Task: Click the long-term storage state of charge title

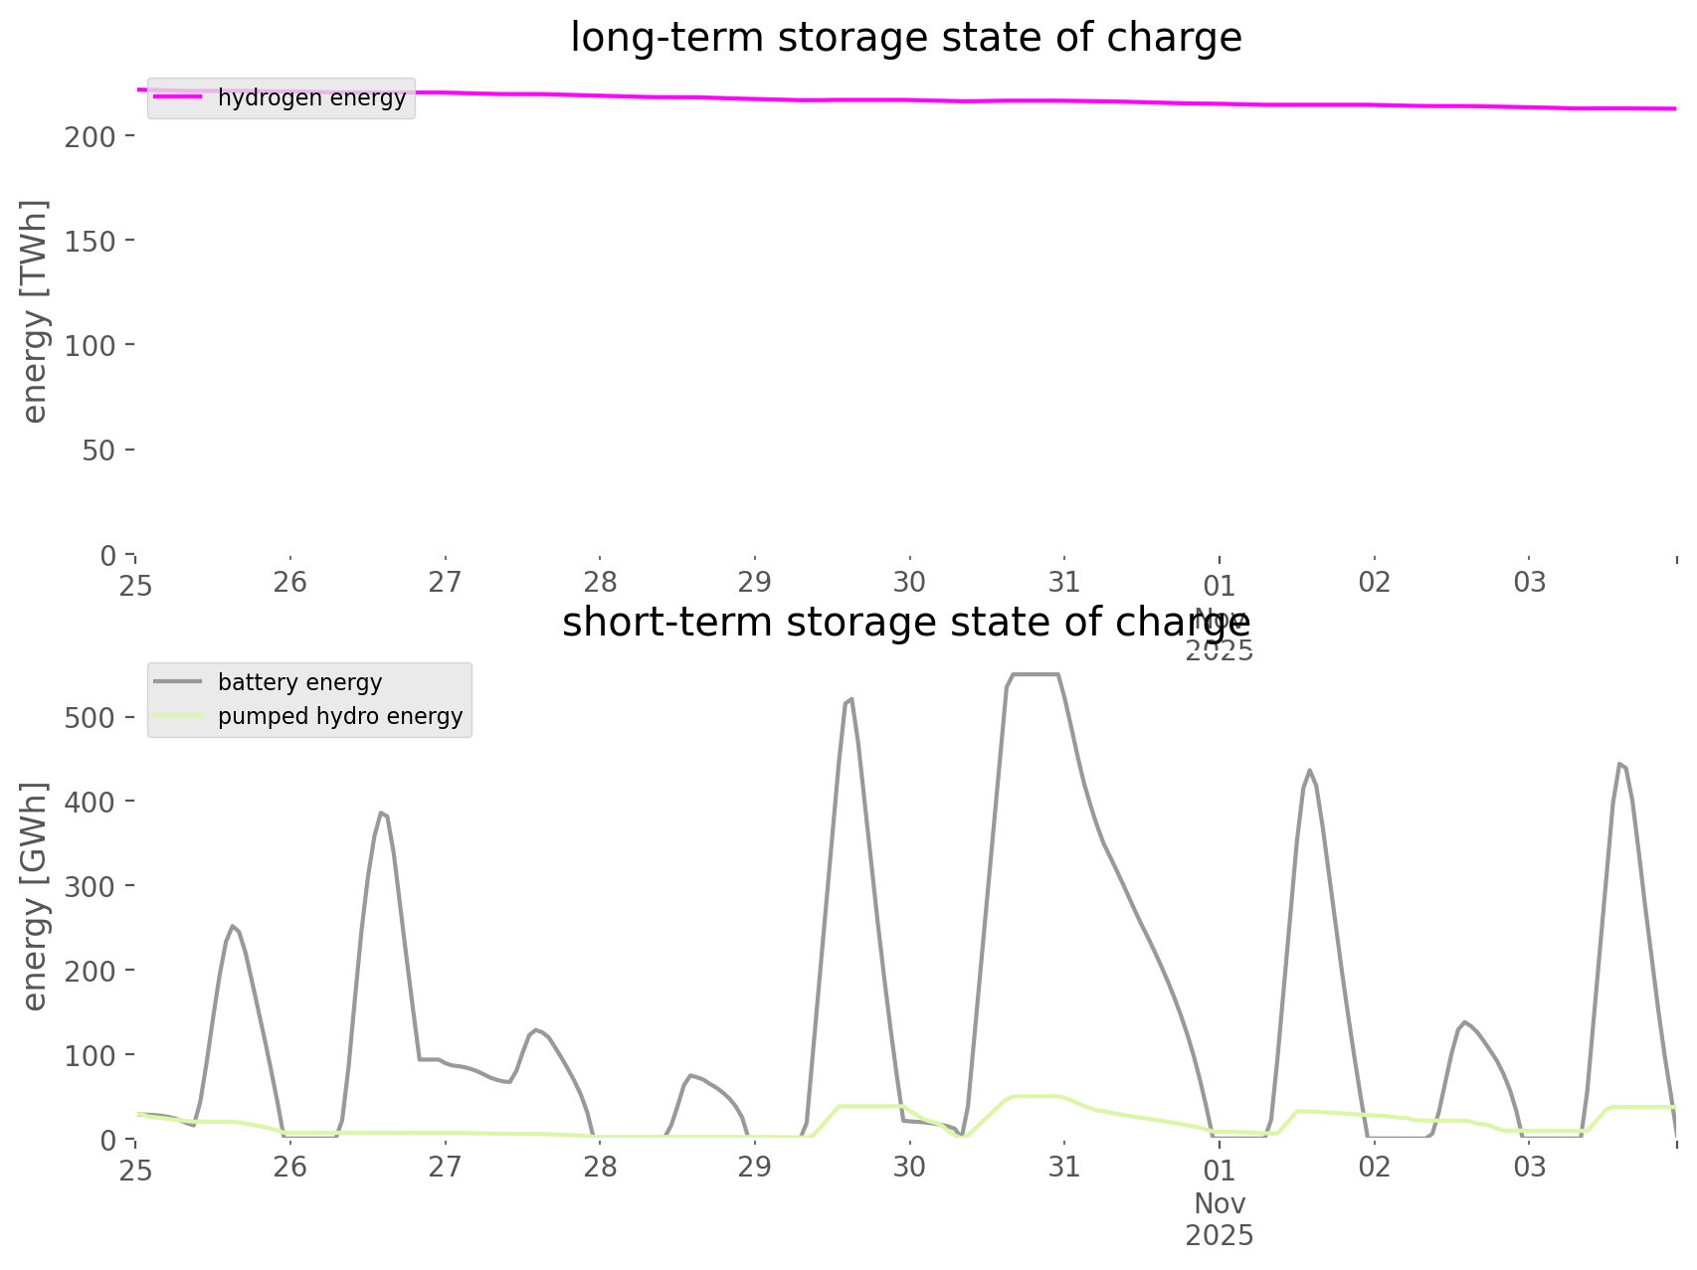Action: [905, 38]
